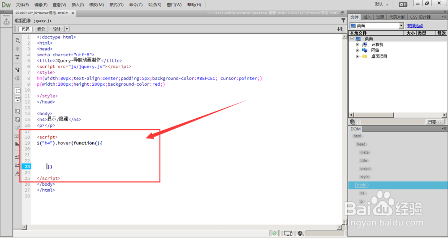Expand the 计算机 tree node
Screen dimensions: 448x238
click(358, 45)
